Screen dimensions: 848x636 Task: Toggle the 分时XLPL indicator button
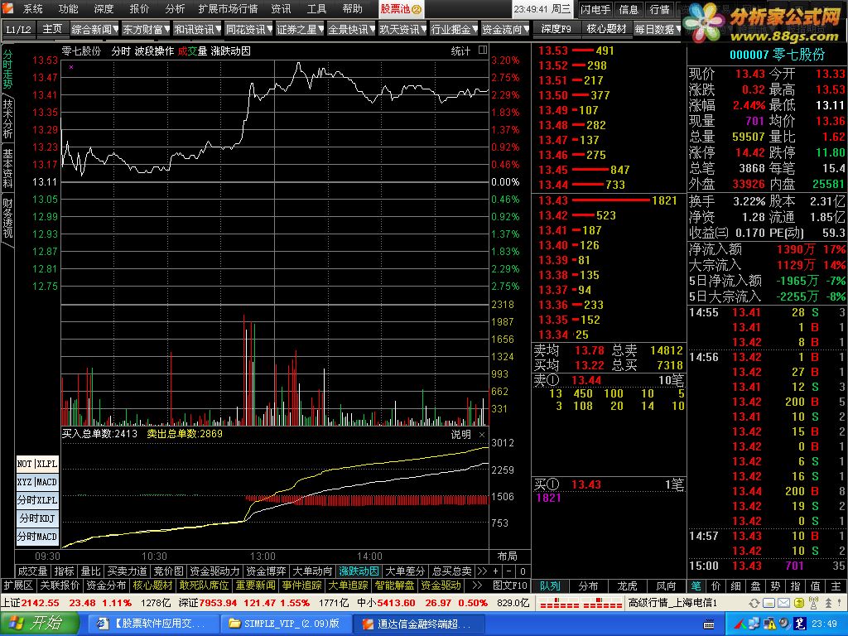tap(36, 500)
